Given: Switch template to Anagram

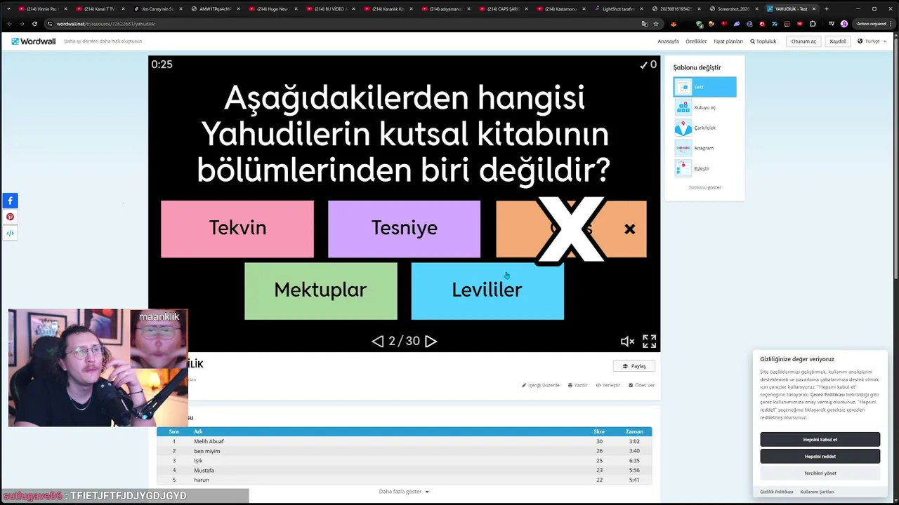Looking at the screenshot, I should point(704,148).
